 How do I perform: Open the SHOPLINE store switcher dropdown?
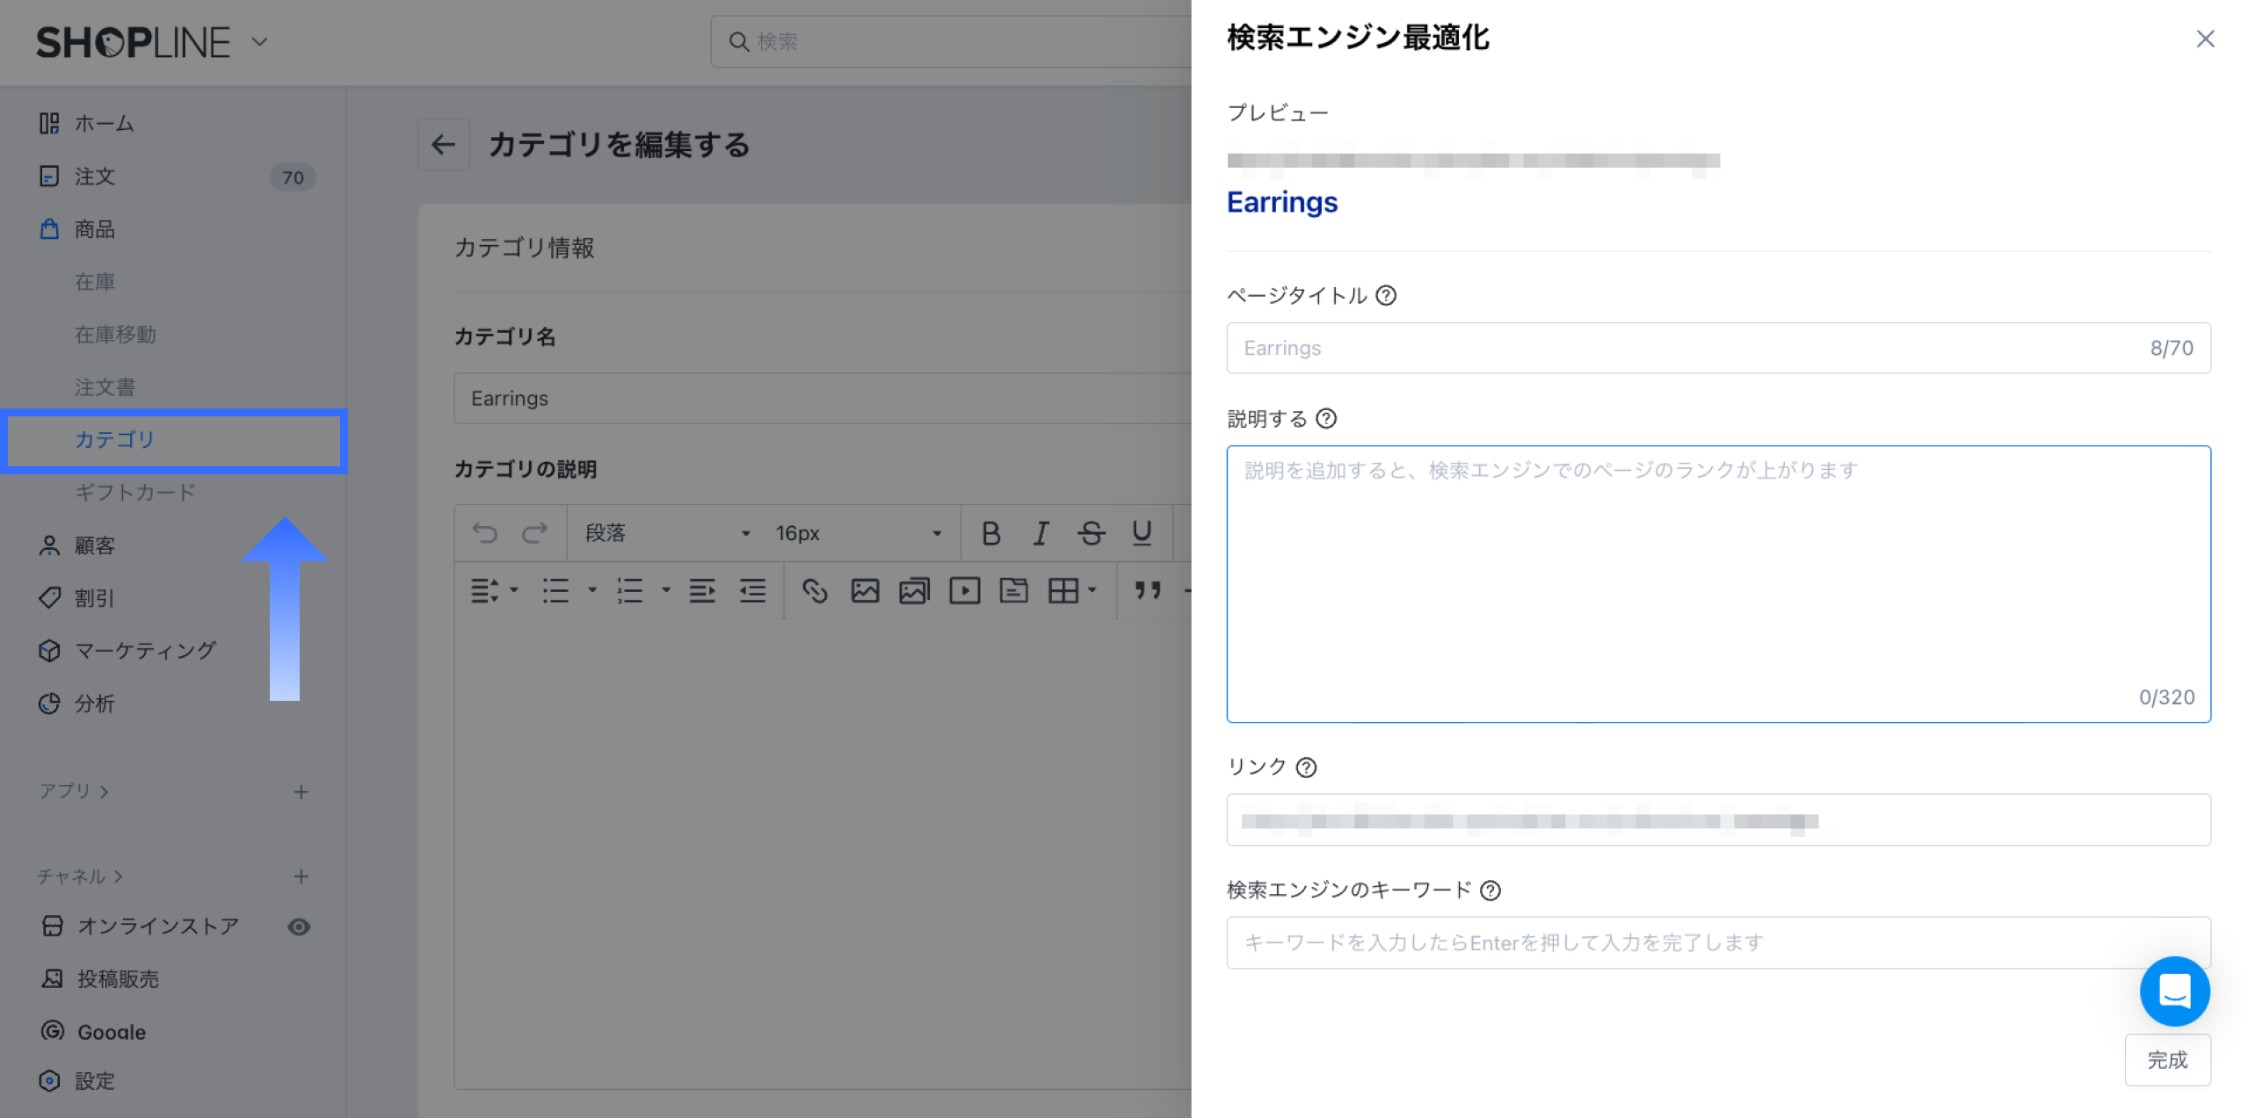click(259, 41)
